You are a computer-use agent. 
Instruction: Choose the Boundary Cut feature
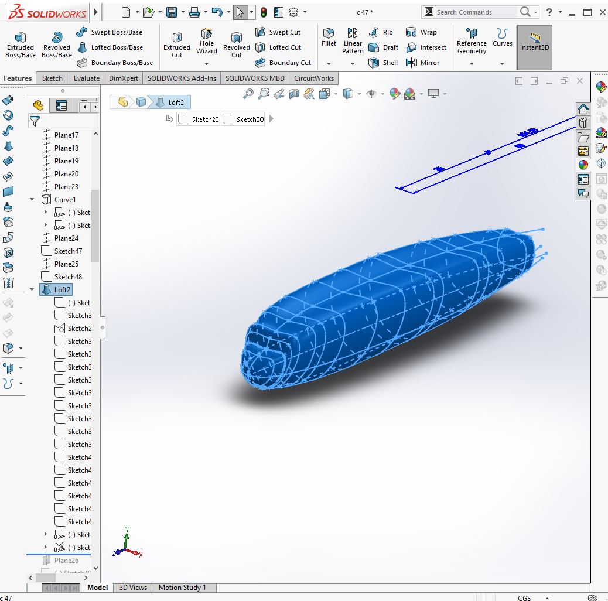(x=283, y=63)
